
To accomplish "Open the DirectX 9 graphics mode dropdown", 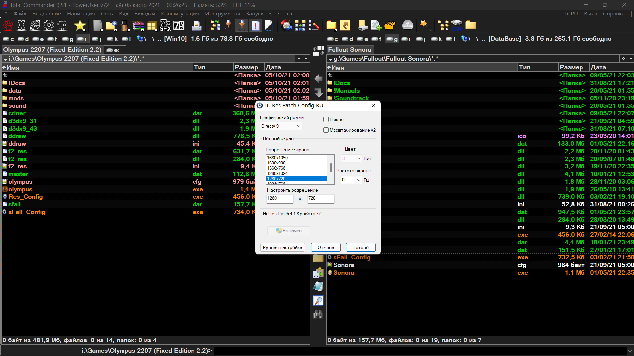I will (x=281, y=126).
